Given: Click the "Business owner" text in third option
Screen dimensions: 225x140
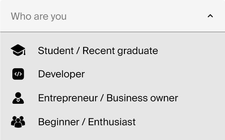Looking at the screenshot, I should click(x=142, y=98).
